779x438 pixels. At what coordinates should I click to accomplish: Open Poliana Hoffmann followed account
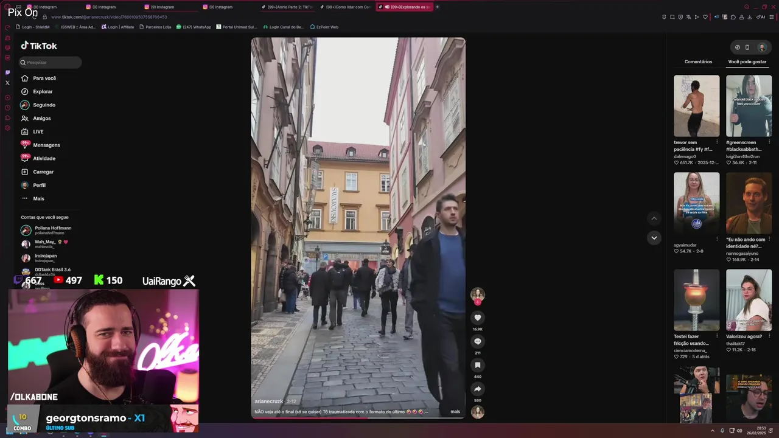tap(46, 230)
